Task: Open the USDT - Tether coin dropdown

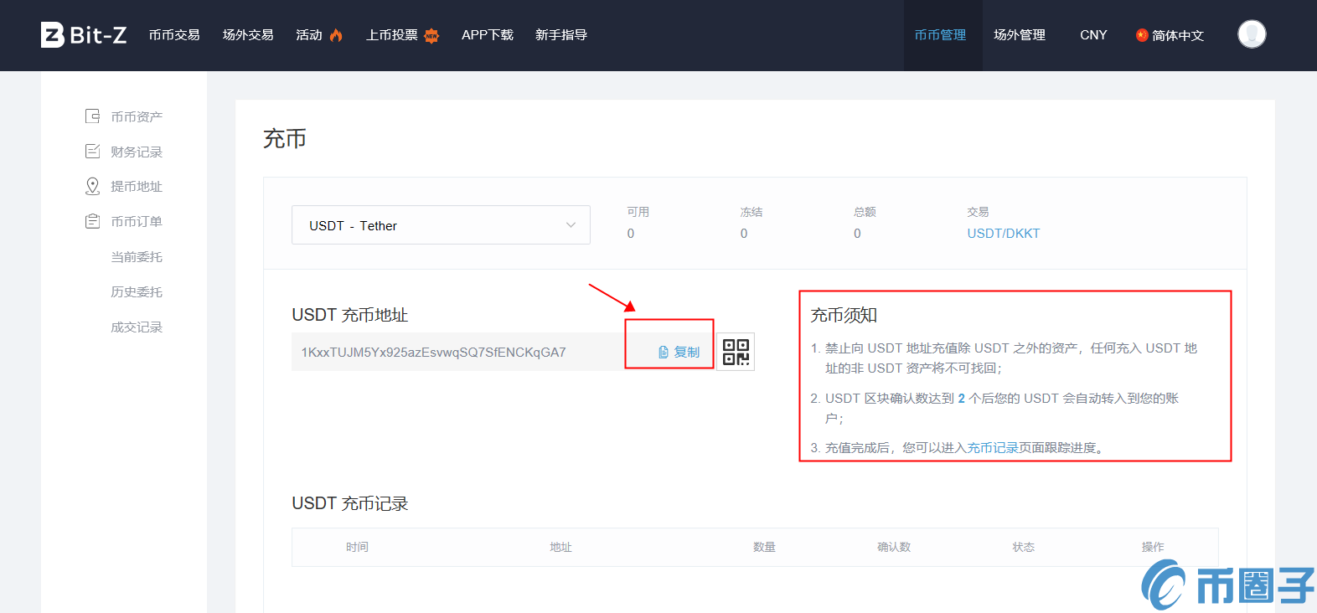Action: 441,225
